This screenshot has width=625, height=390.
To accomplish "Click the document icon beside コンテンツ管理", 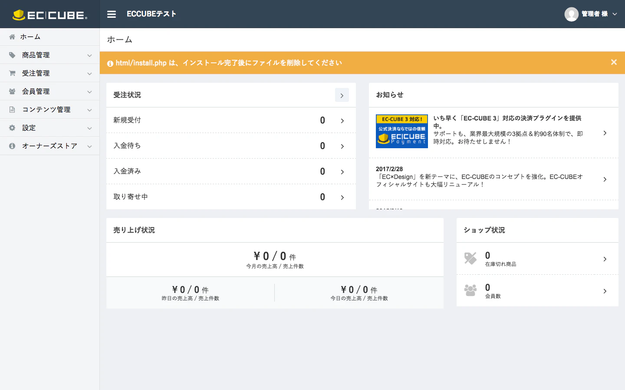I will click(12, 110).
